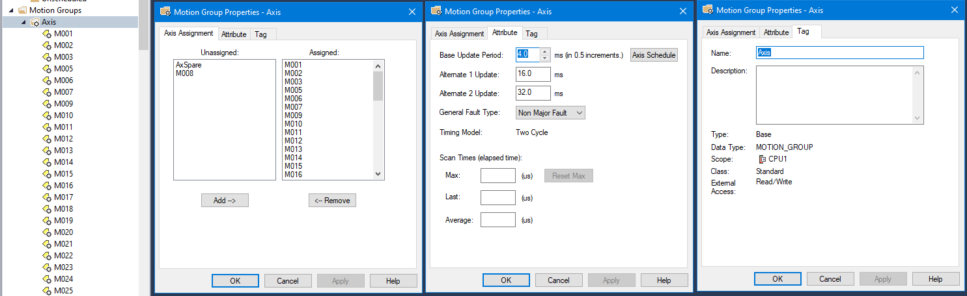Screen dimensions: 967x296
Task: Collapse the Motion Groups tree node
Action: click(x=12, y=10)
